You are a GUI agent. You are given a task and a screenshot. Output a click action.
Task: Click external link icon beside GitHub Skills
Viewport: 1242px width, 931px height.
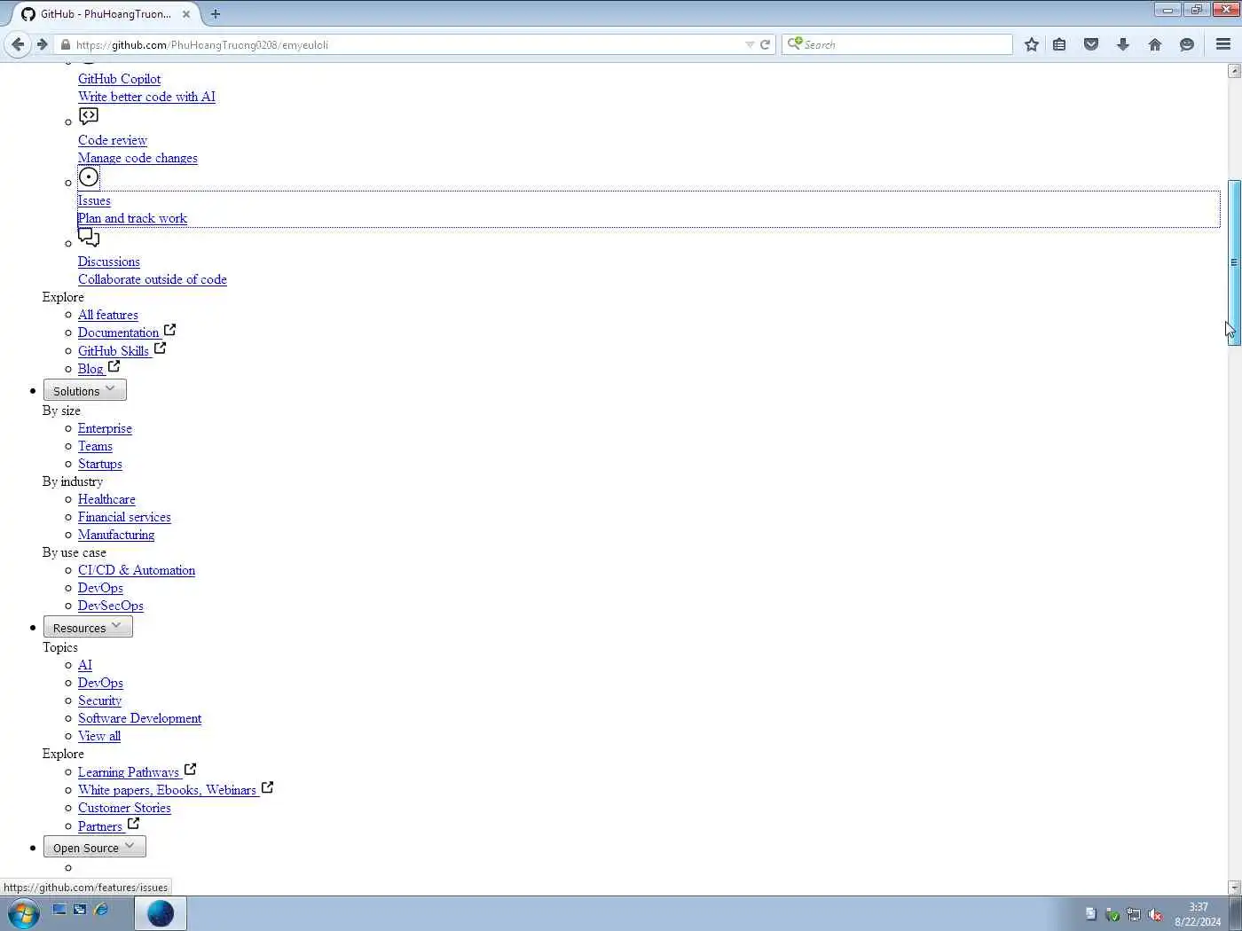160,348
